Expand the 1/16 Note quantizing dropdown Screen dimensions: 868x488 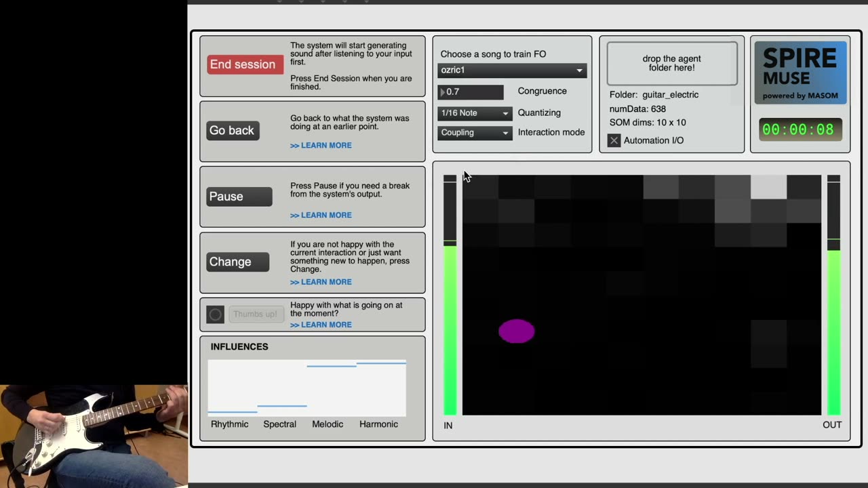coord(474,113)
